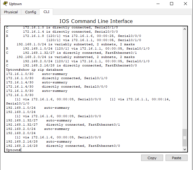Click the terminal scrollbar up arrow
Image resolution: width=193 pixels, height=170 pixels.
tap(185, 29)
